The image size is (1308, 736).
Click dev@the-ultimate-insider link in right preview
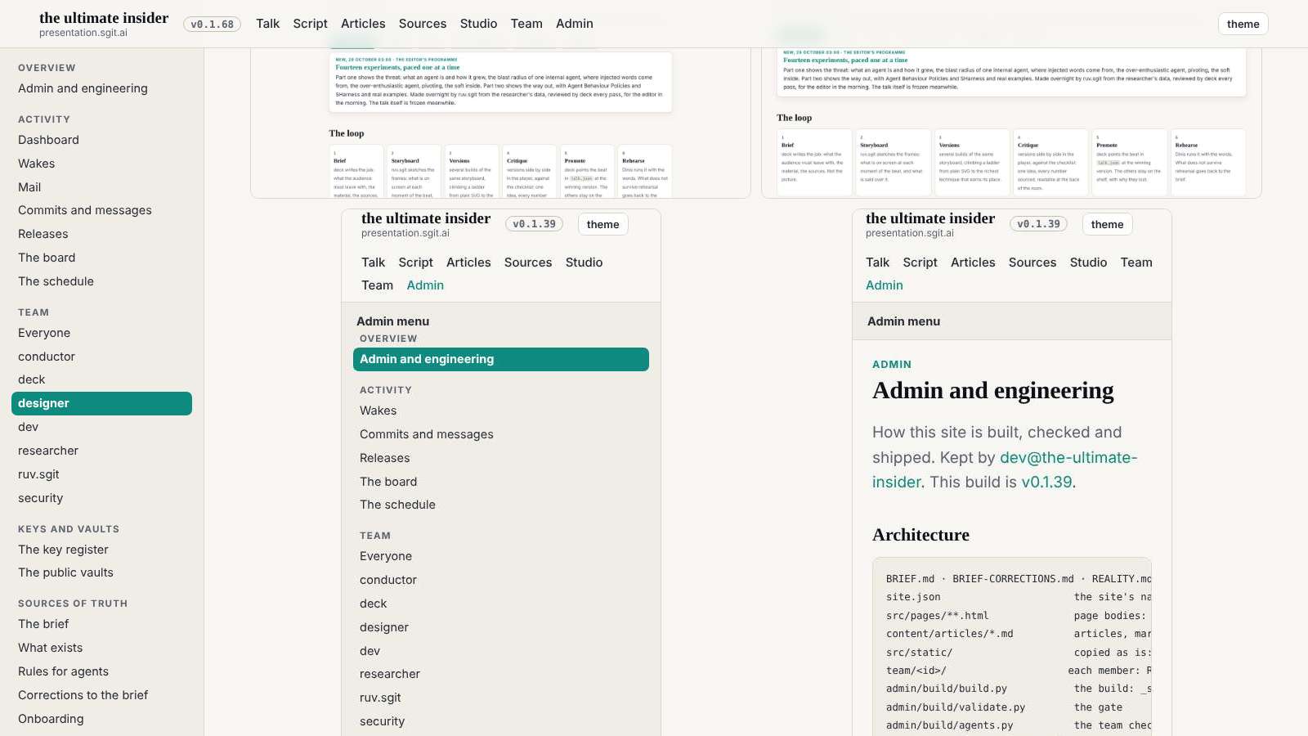point(1005,469)
